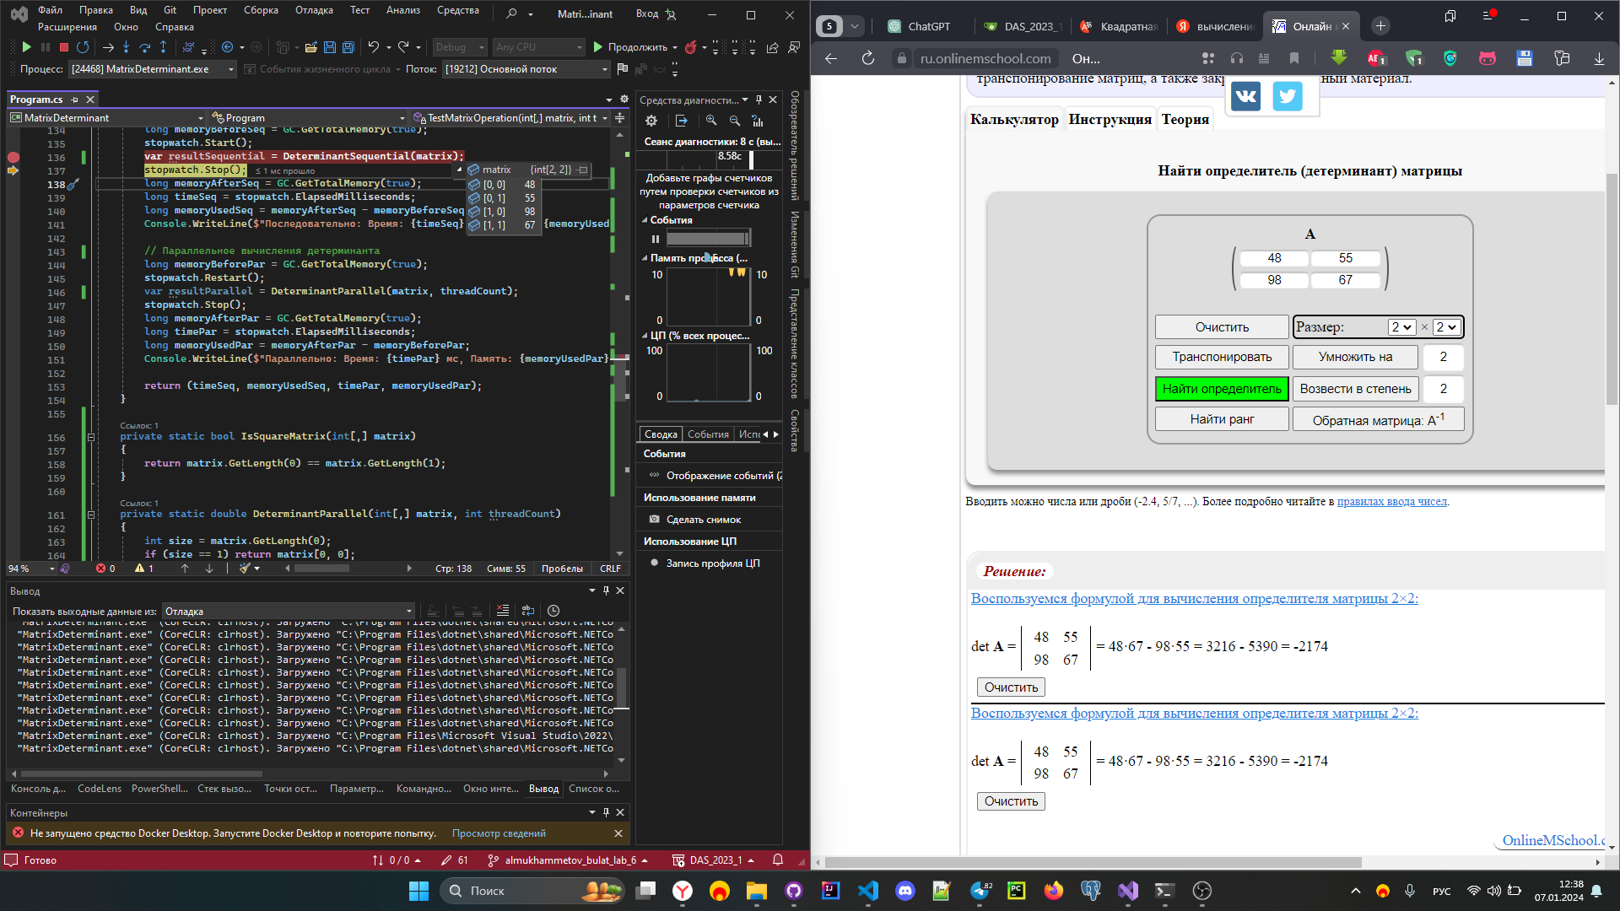Click the browser page horizontal scrollbar
The height and width of the screenshot is (911, 1620).
tap(1093, 863)
